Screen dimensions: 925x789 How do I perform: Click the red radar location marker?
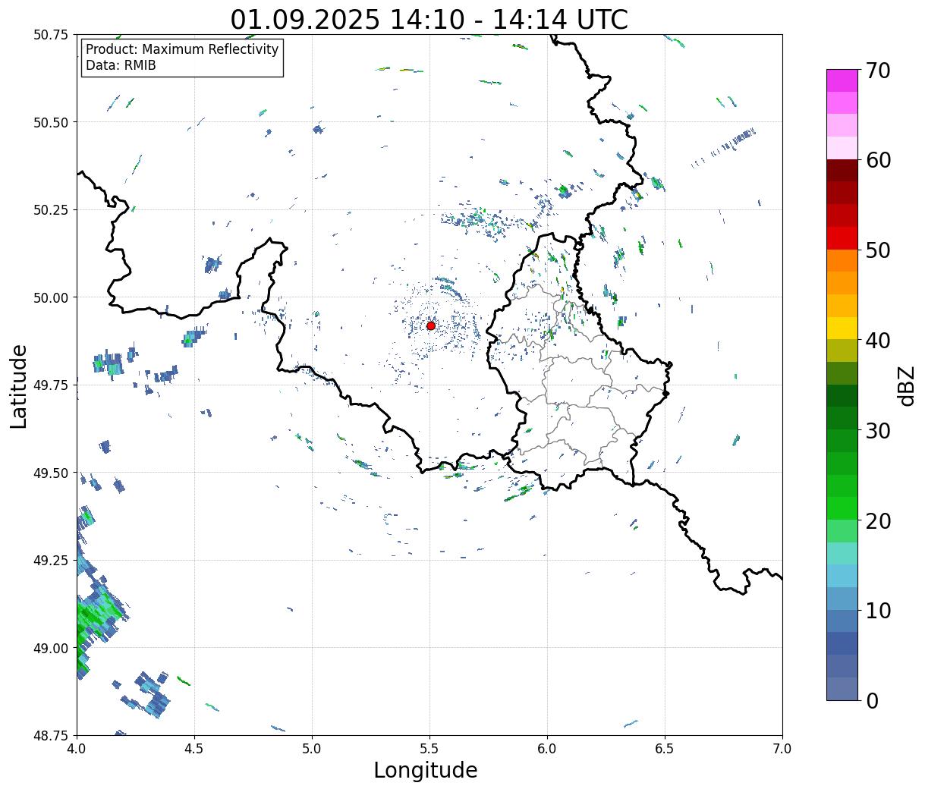click(431, 325)
